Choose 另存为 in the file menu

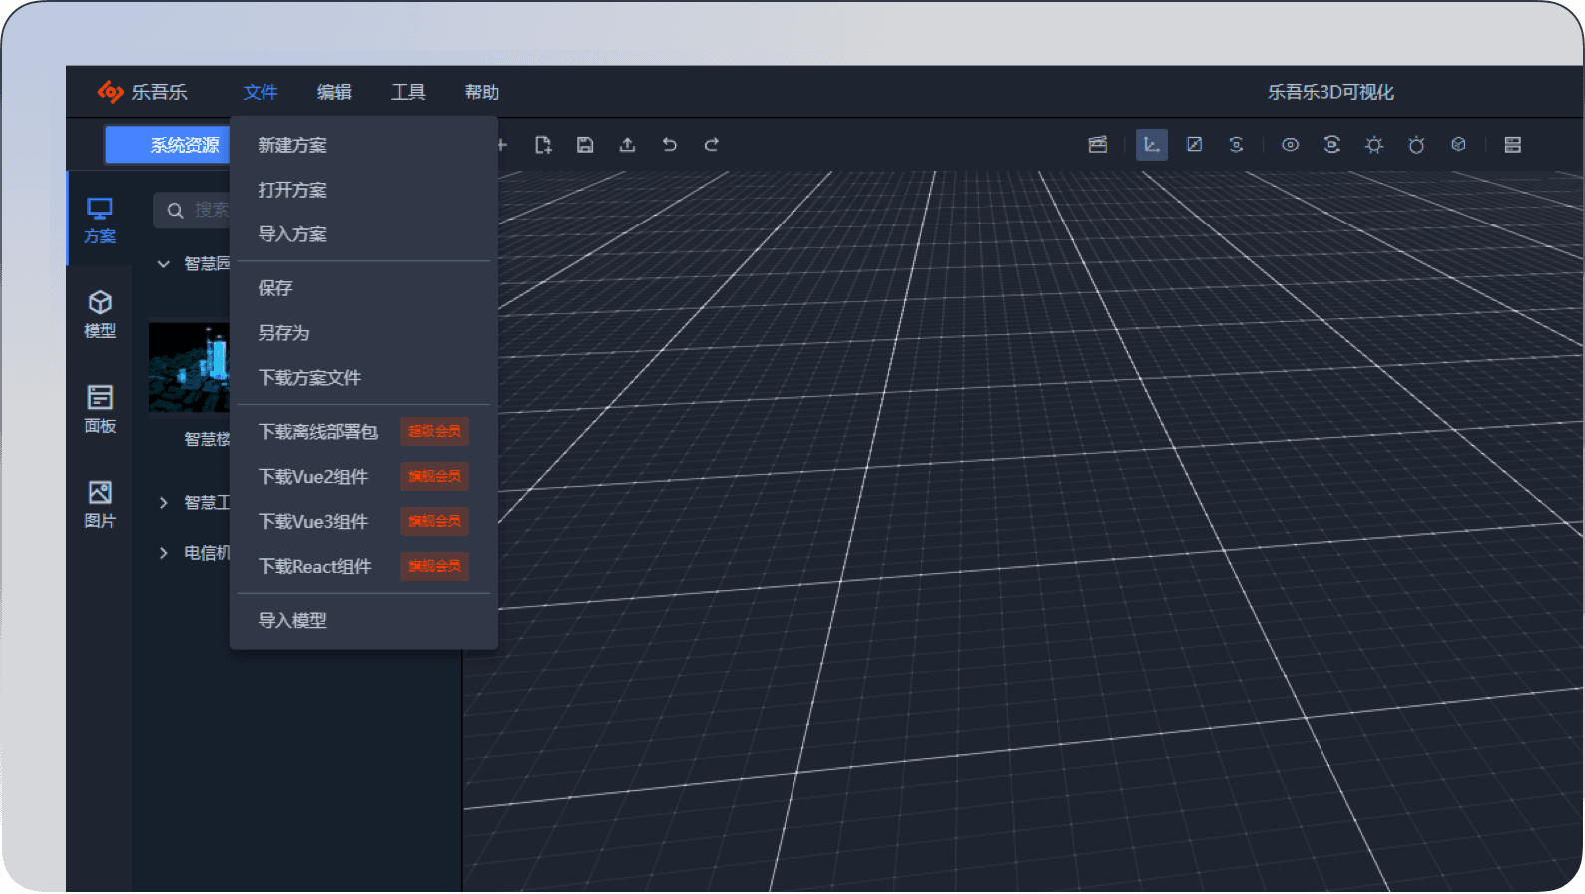[x=283, y=333]
